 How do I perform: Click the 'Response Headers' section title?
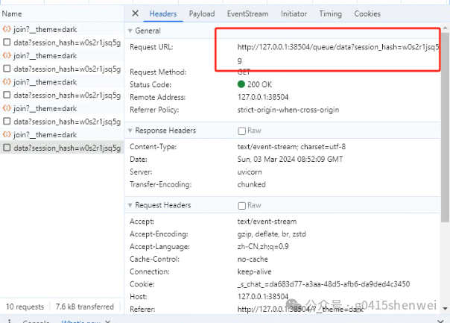pyautogui.click(x=165, y=131)
